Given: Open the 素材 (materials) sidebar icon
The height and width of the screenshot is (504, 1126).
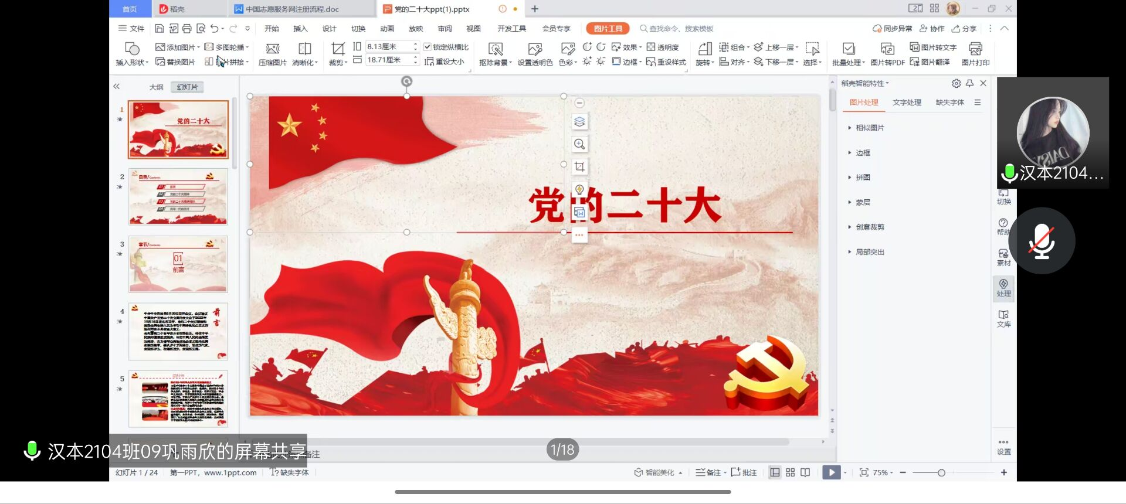Looking at the screenshot, I should point(1003,257).
